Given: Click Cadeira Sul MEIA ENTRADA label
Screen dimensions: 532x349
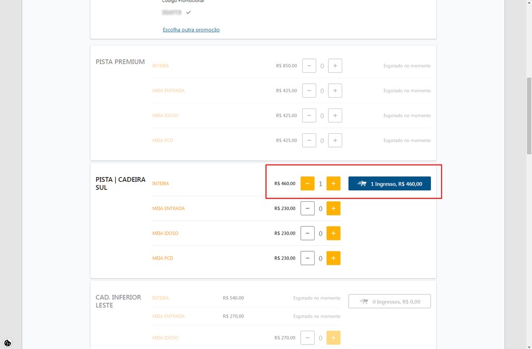Looking at the screenshot, I should [x=168, y=209].
